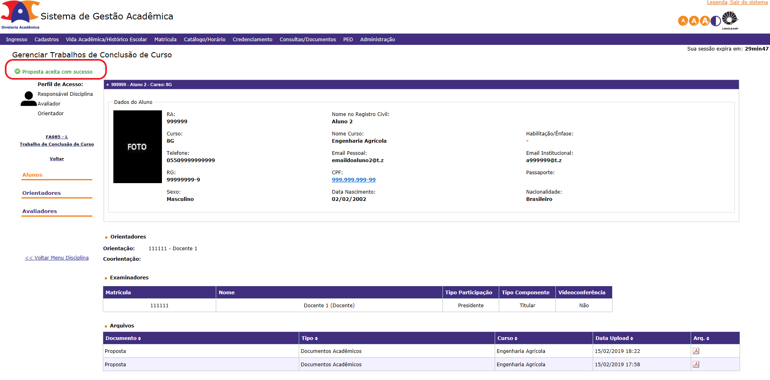This screenshot has height=380, width=770.
Task: Set the smallest font size A icon
Action: click(683, 21)
